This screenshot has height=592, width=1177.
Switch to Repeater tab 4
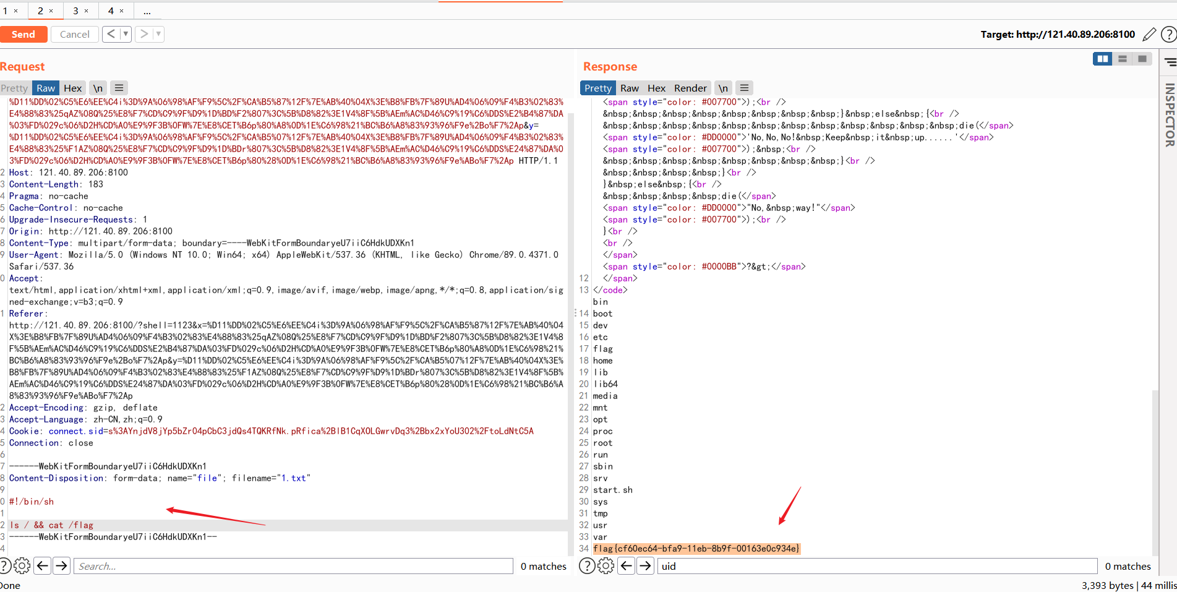click(111, 11)
